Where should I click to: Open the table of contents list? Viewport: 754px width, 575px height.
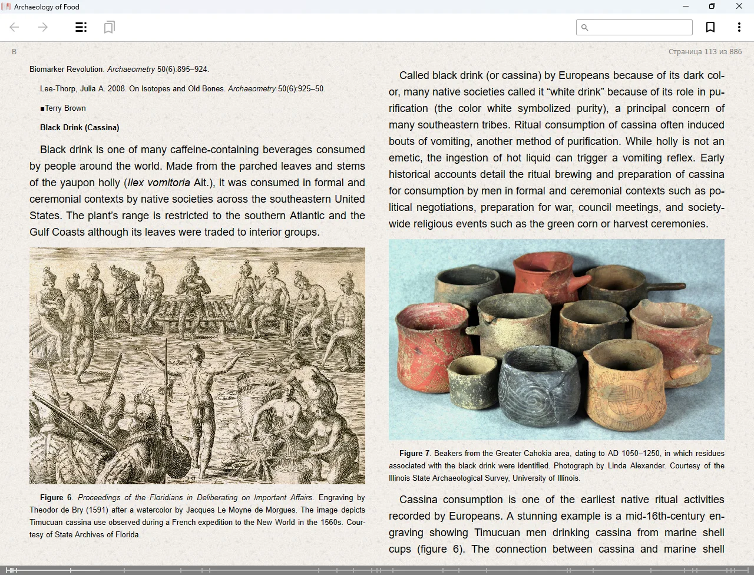(81, 27)
